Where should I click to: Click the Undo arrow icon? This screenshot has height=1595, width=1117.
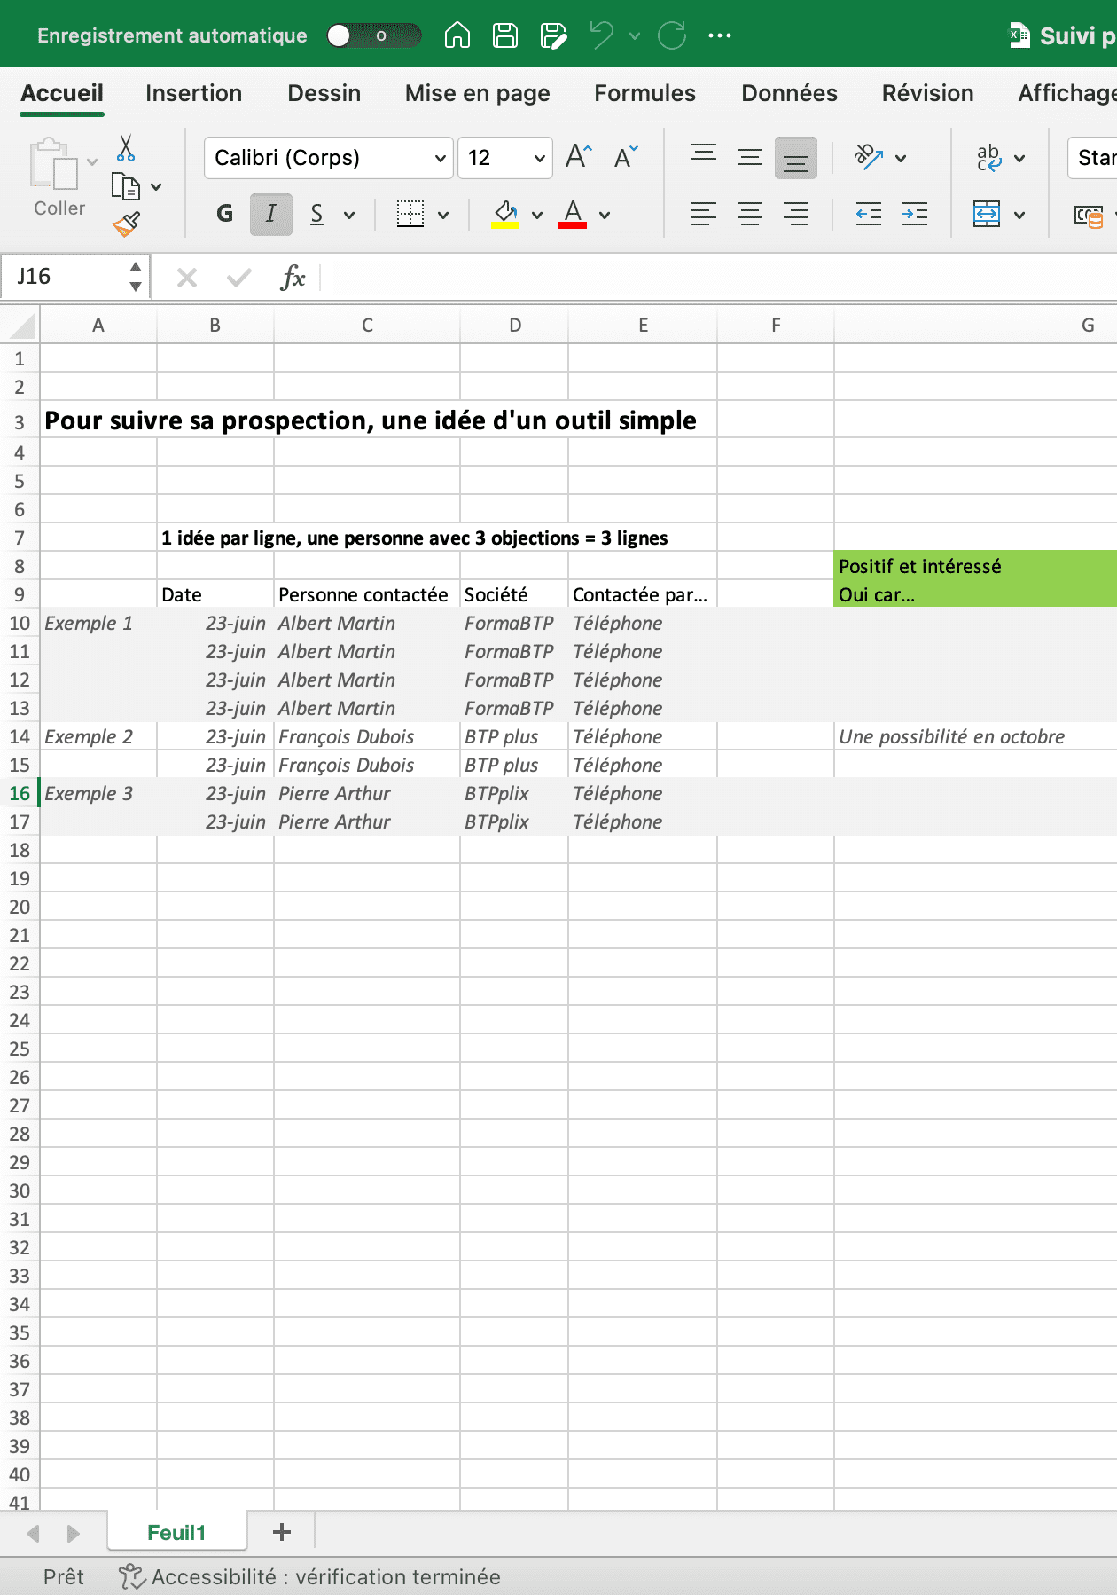pyautogui.click(x=602, y=35)
